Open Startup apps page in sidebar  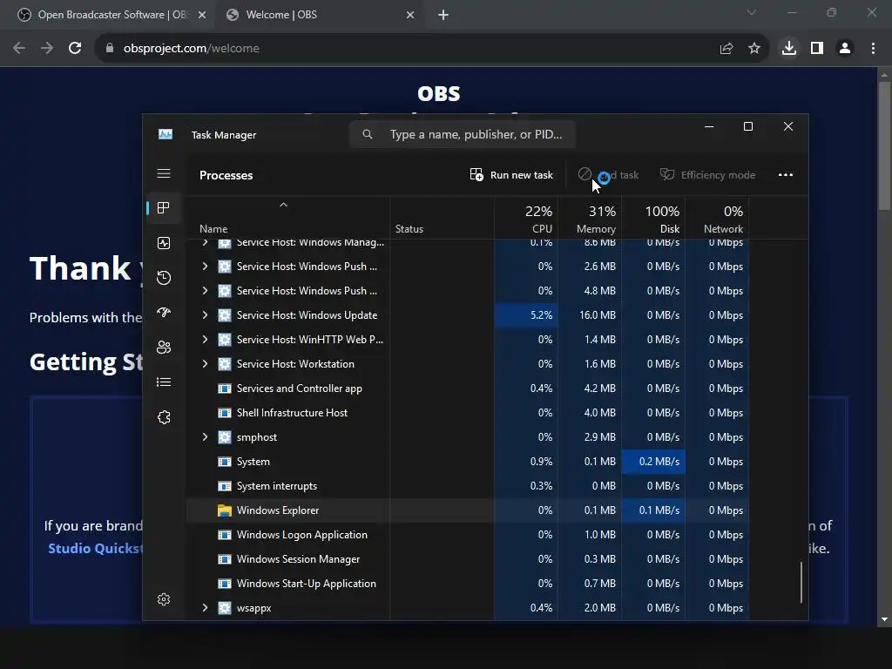point(163,313)
